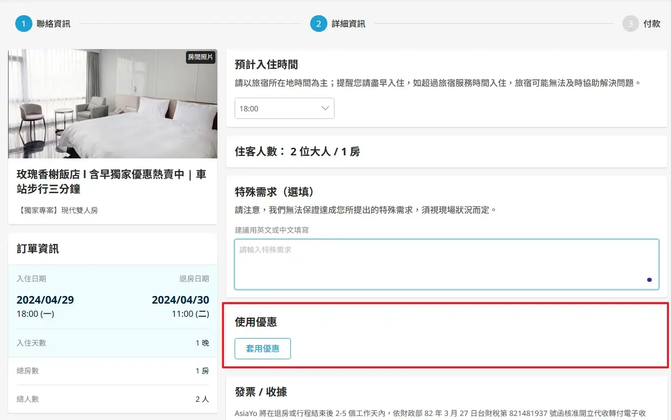Click the check-in date 2024/04/29
This screenshot has width=671, height=420.
click(x=45, y=300)
